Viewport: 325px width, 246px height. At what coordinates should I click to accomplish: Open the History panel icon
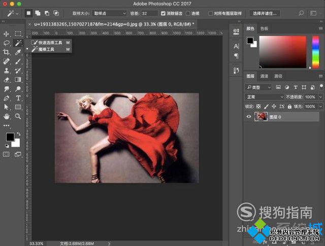236,71
